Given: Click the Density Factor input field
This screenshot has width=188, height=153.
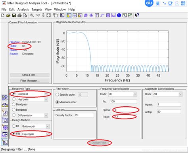Looking at the screenshot, I should click(84, 115).
